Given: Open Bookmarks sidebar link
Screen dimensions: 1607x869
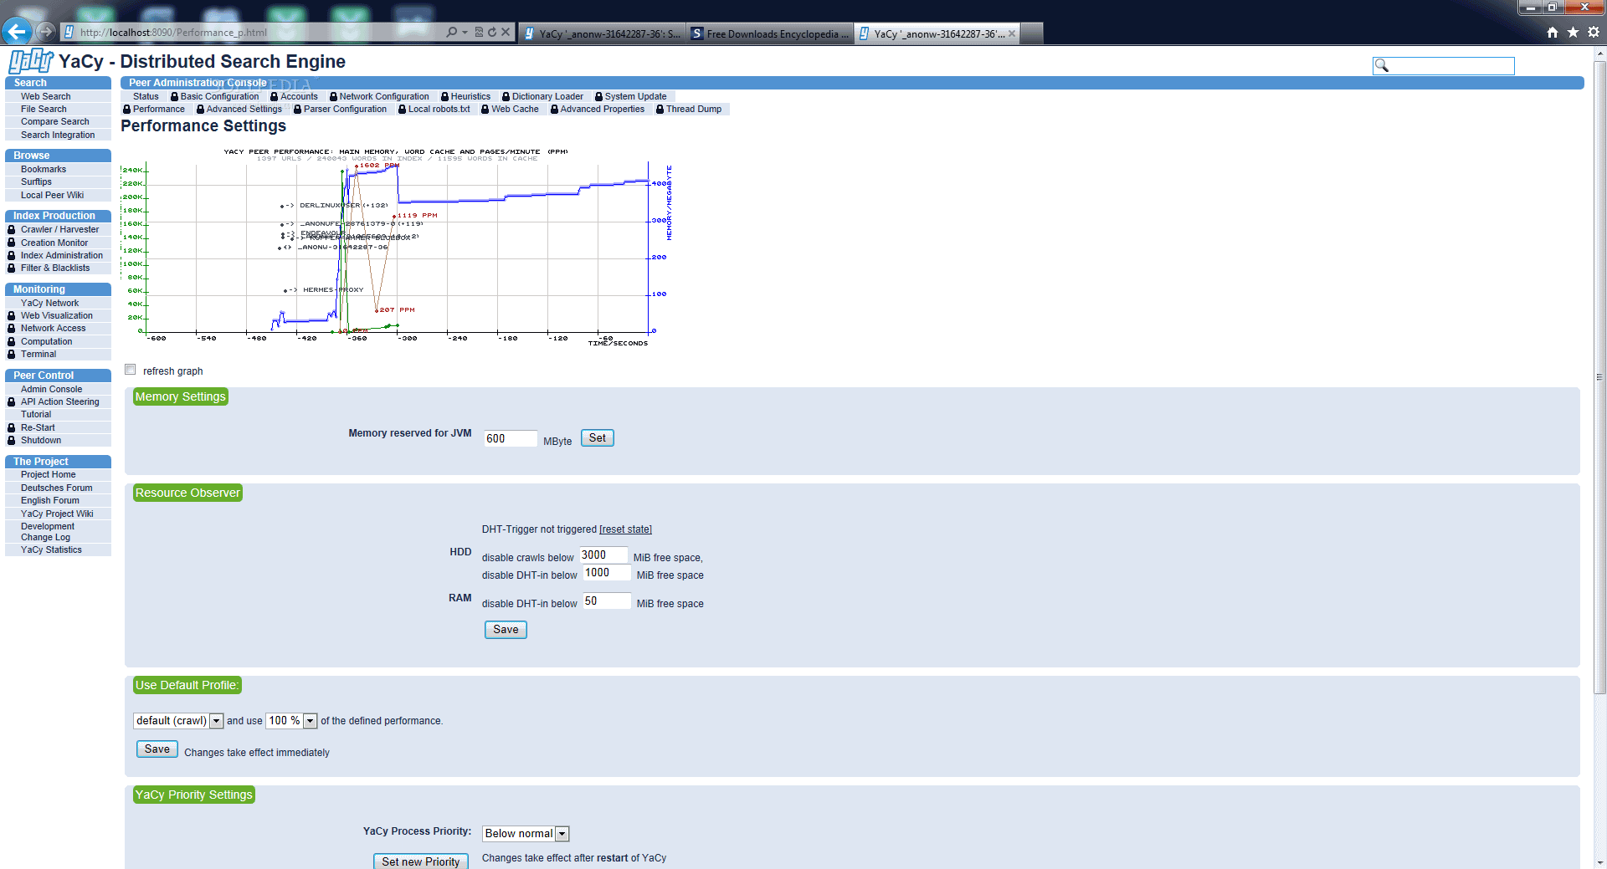Looking at the screenshot, I should point(44,169).
